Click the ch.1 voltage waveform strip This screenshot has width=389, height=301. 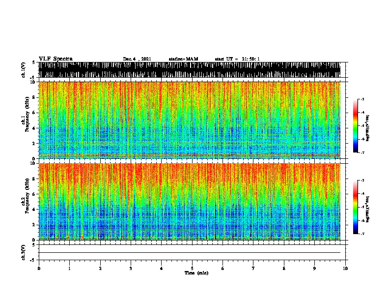pos(190,70)
